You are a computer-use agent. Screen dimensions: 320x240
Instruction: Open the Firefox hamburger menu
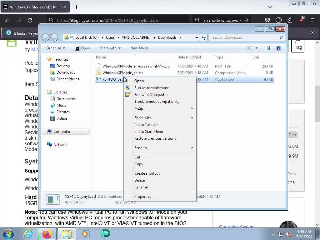point(312,20)
